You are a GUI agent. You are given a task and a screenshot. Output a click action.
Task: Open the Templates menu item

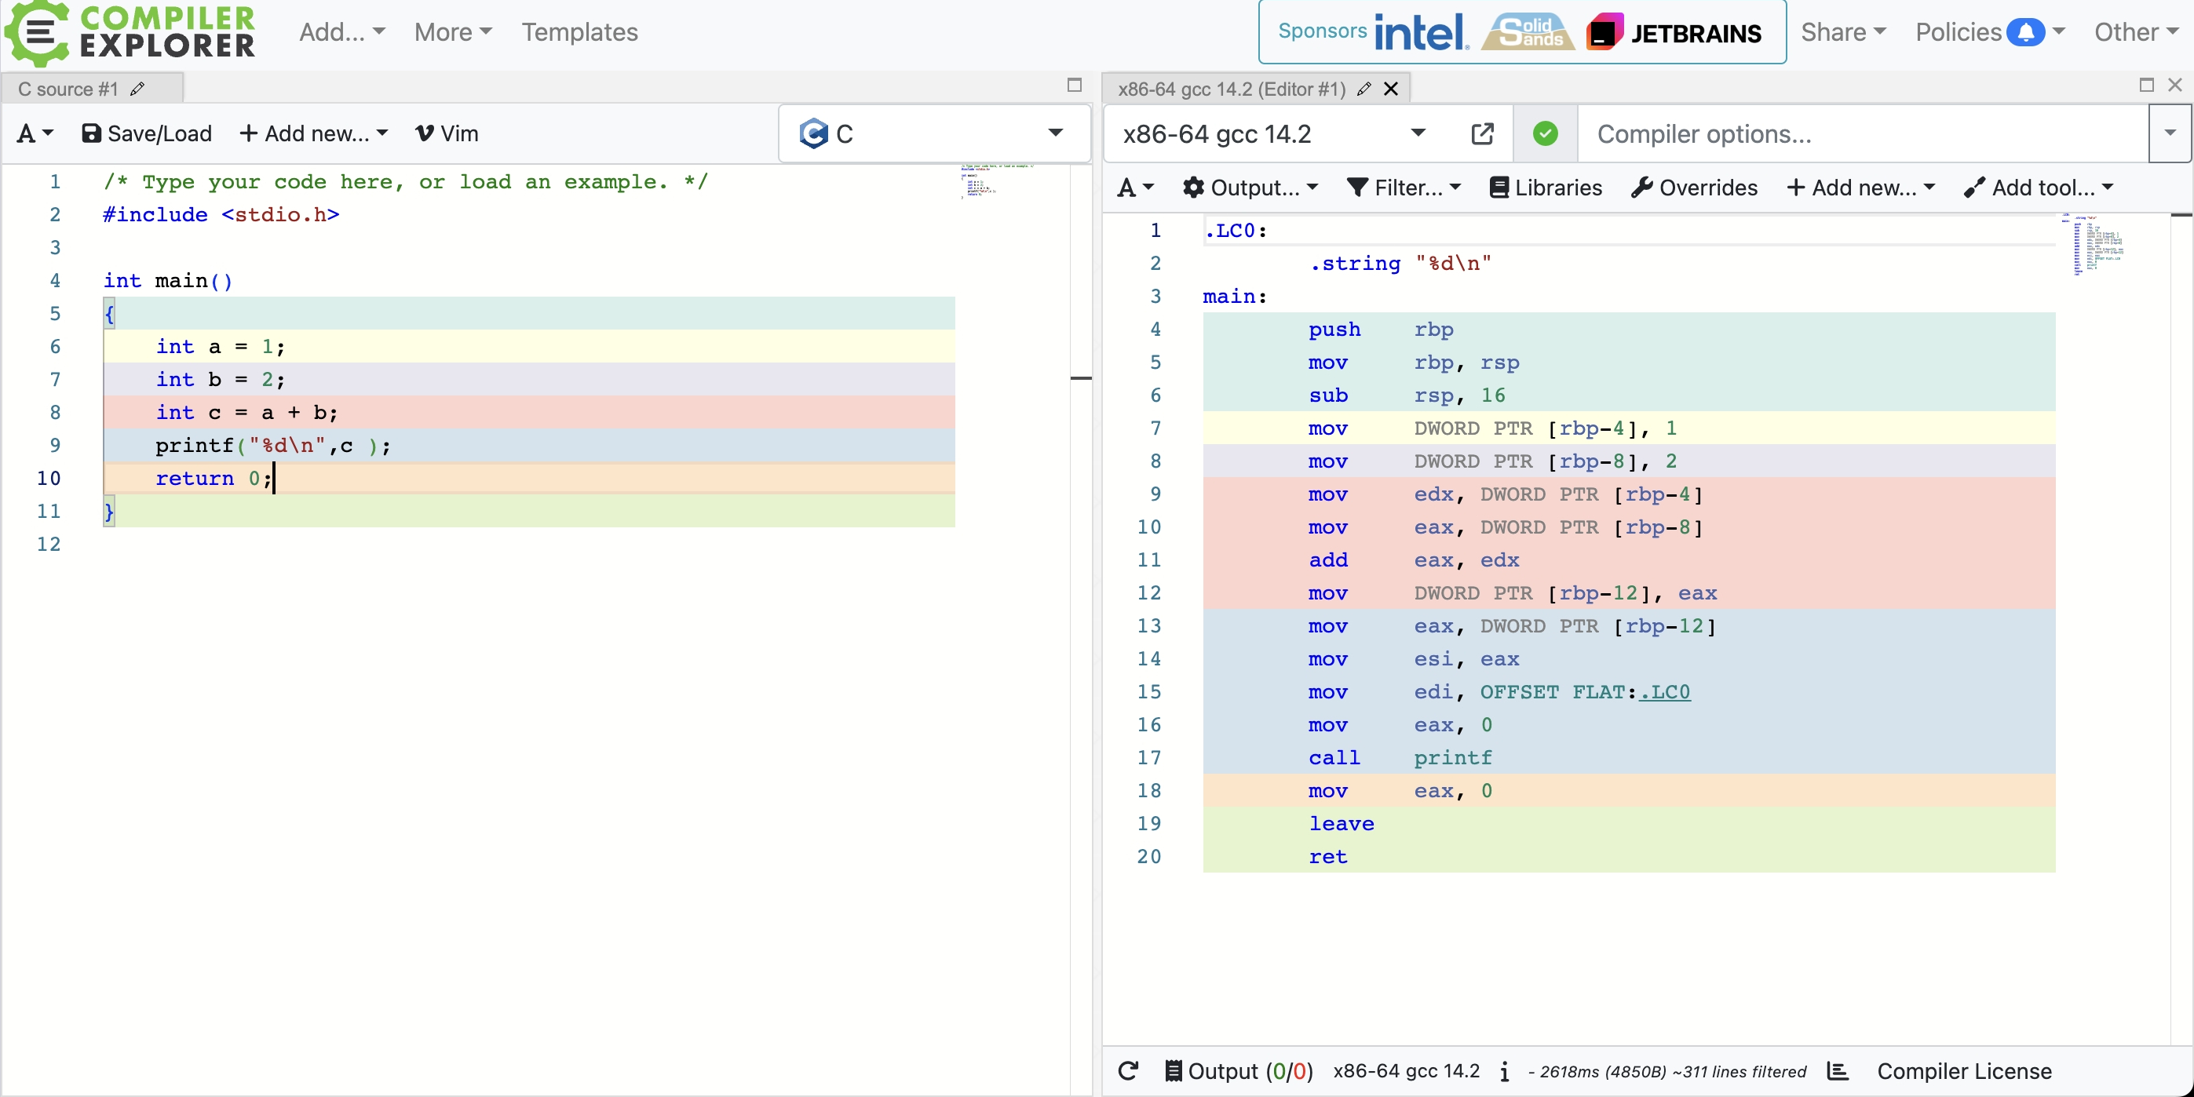(579, 32)
